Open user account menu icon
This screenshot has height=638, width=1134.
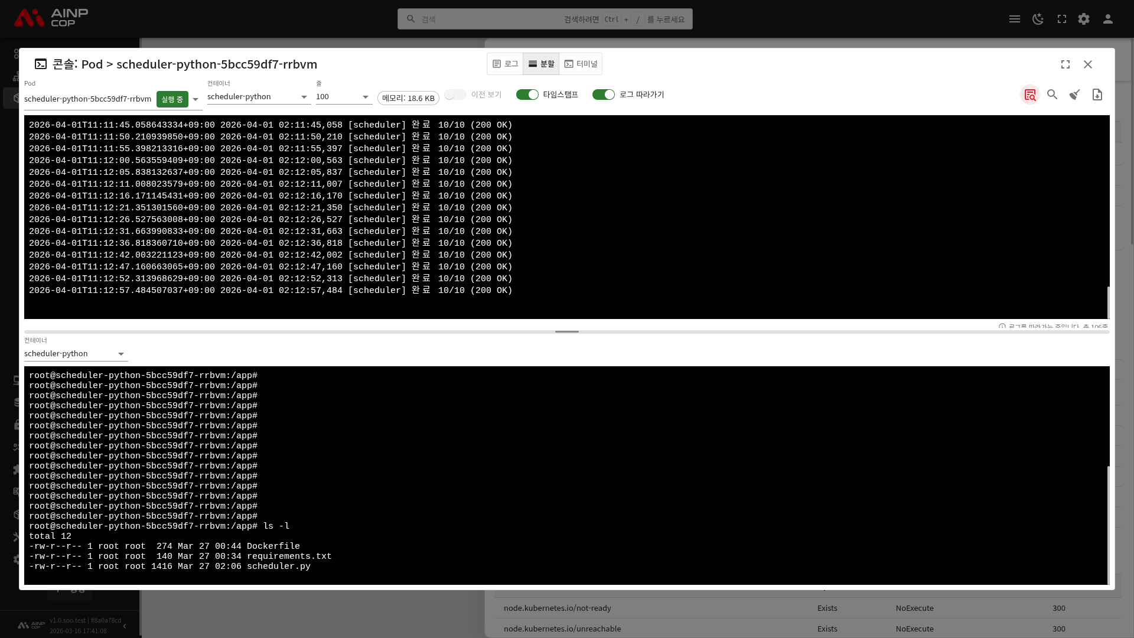[1108, 19]
